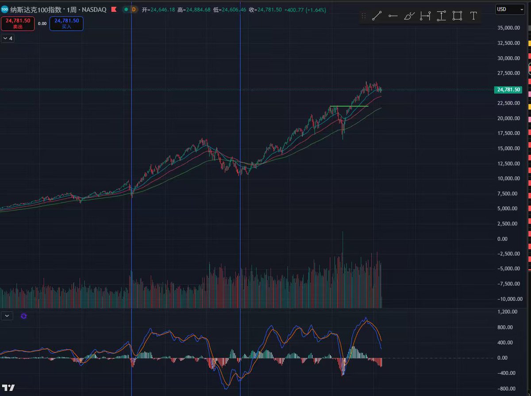Grab the drawing toolbar drag handle
The height and width of the screenshot is (396, 531).
pos(364,16)
